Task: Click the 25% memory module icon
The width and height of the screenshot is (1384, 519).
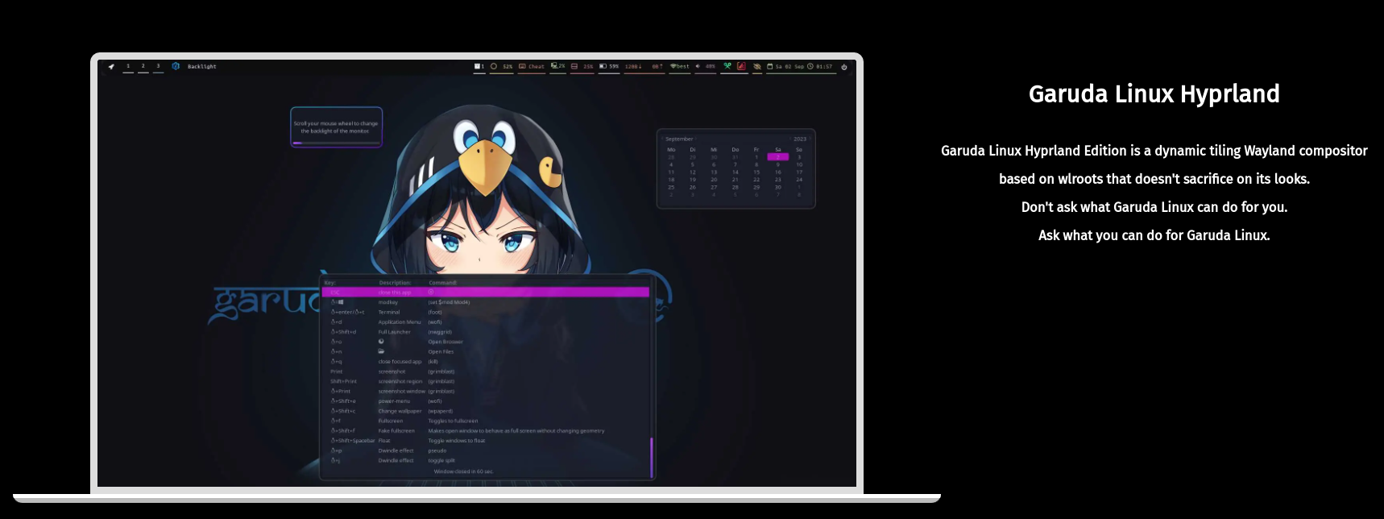Action: (574, 66)
